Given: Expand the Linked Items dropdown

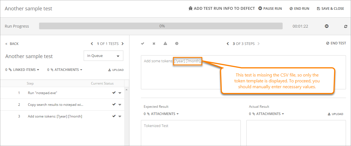Looking at the screenshot, I should point(24,70).
